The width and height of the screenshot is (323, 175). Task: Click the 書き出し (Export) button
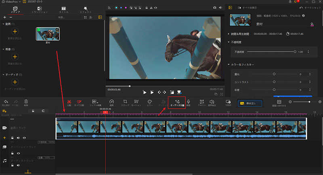(250, 103)
